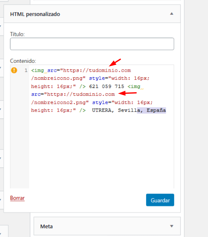Click line number 1 in the gutter

(x=26, y=70)
